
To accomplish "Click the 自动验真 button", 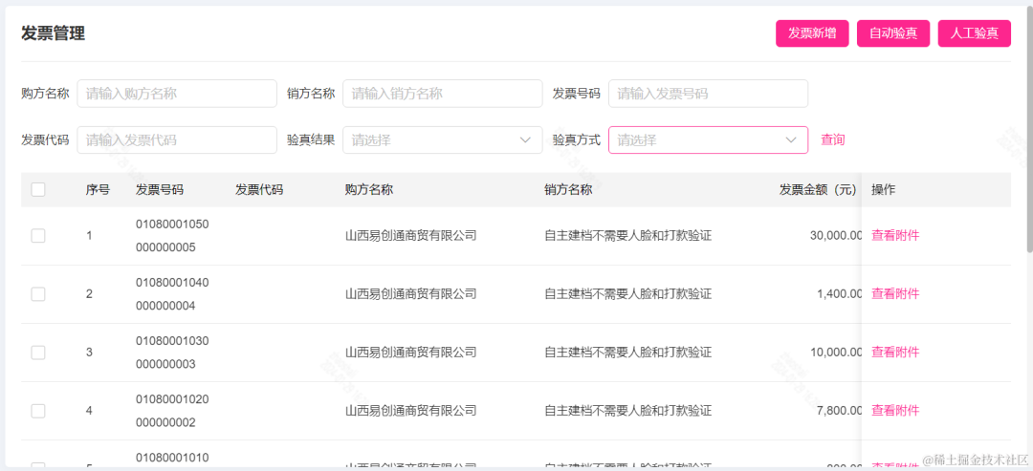I will click(893, 33).
